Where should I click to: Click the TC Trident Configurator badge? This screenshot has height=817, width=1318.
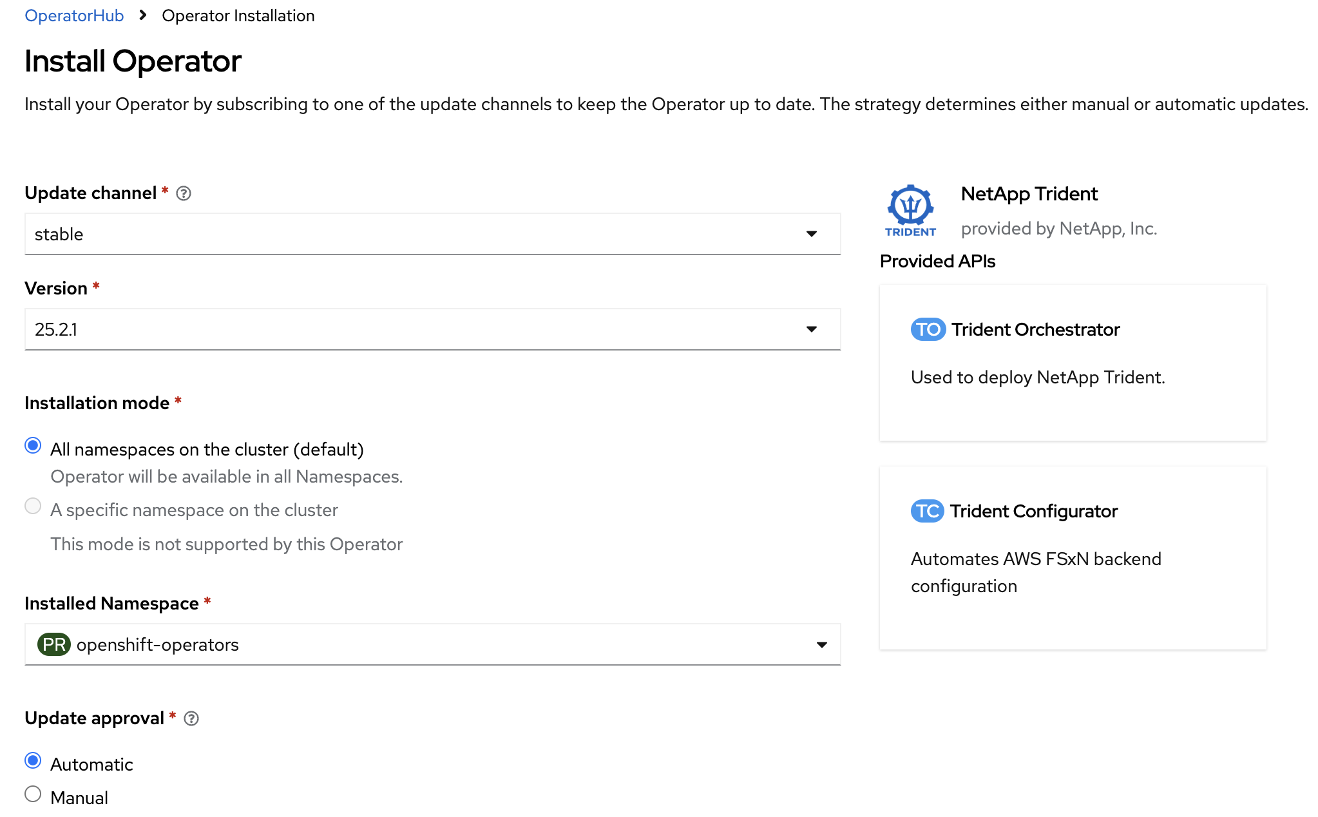[927, 511]
